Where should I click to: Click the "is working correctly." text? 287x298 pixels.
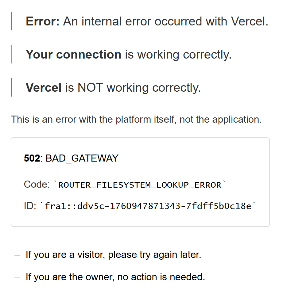[x=178, y=55]
